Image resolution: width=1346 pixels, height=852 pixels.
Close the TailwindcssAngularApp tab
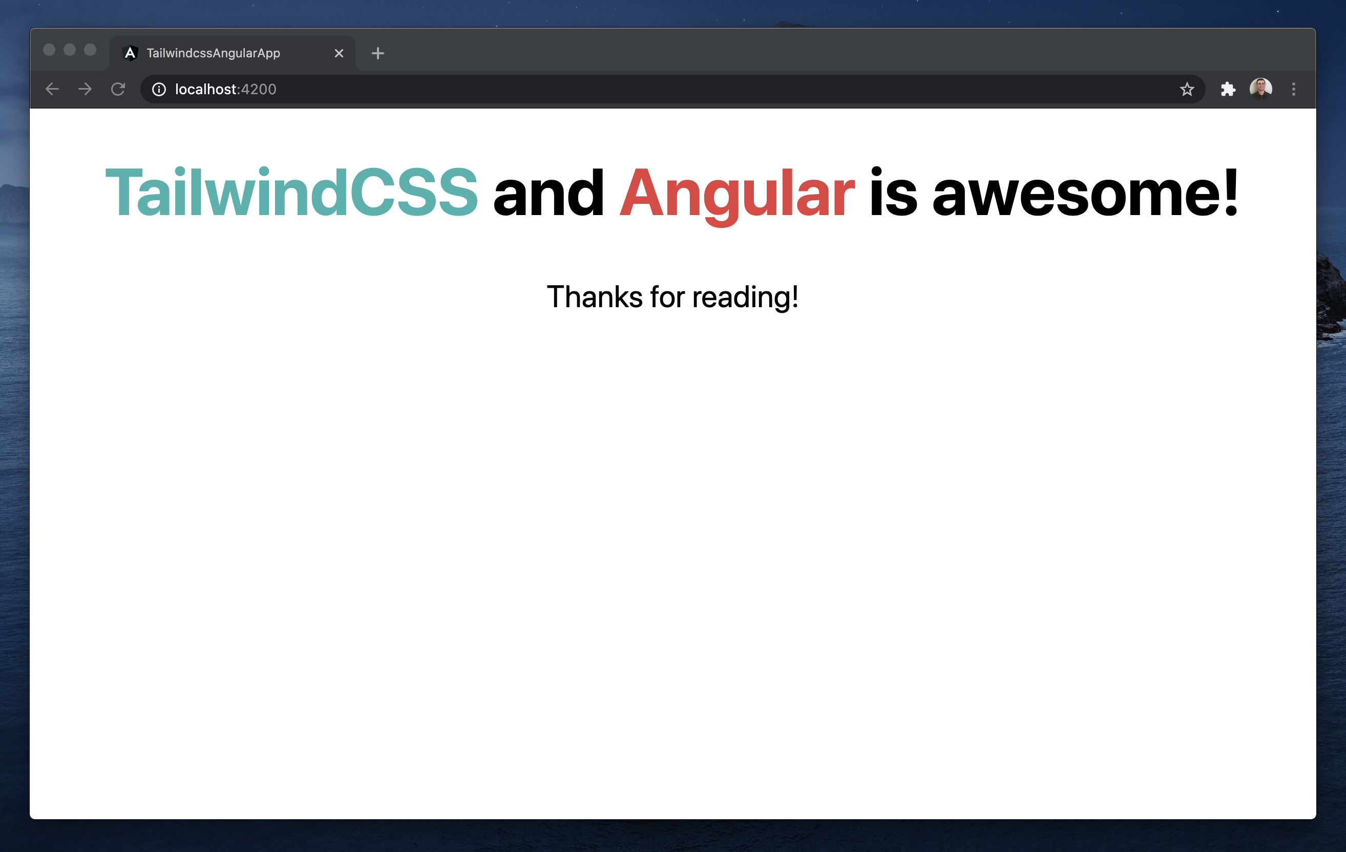click(339, 53)
